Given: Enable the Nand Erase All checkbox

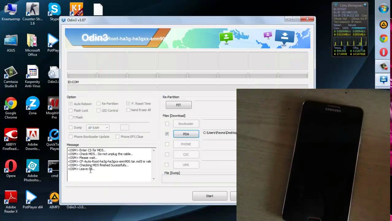Looking at the screenshot, I should [128, 110].
